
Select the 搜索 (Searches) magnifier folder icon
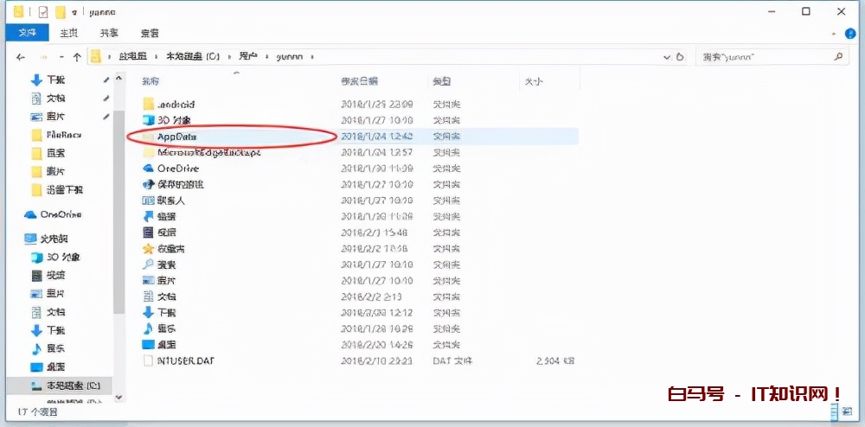(148, 264)
